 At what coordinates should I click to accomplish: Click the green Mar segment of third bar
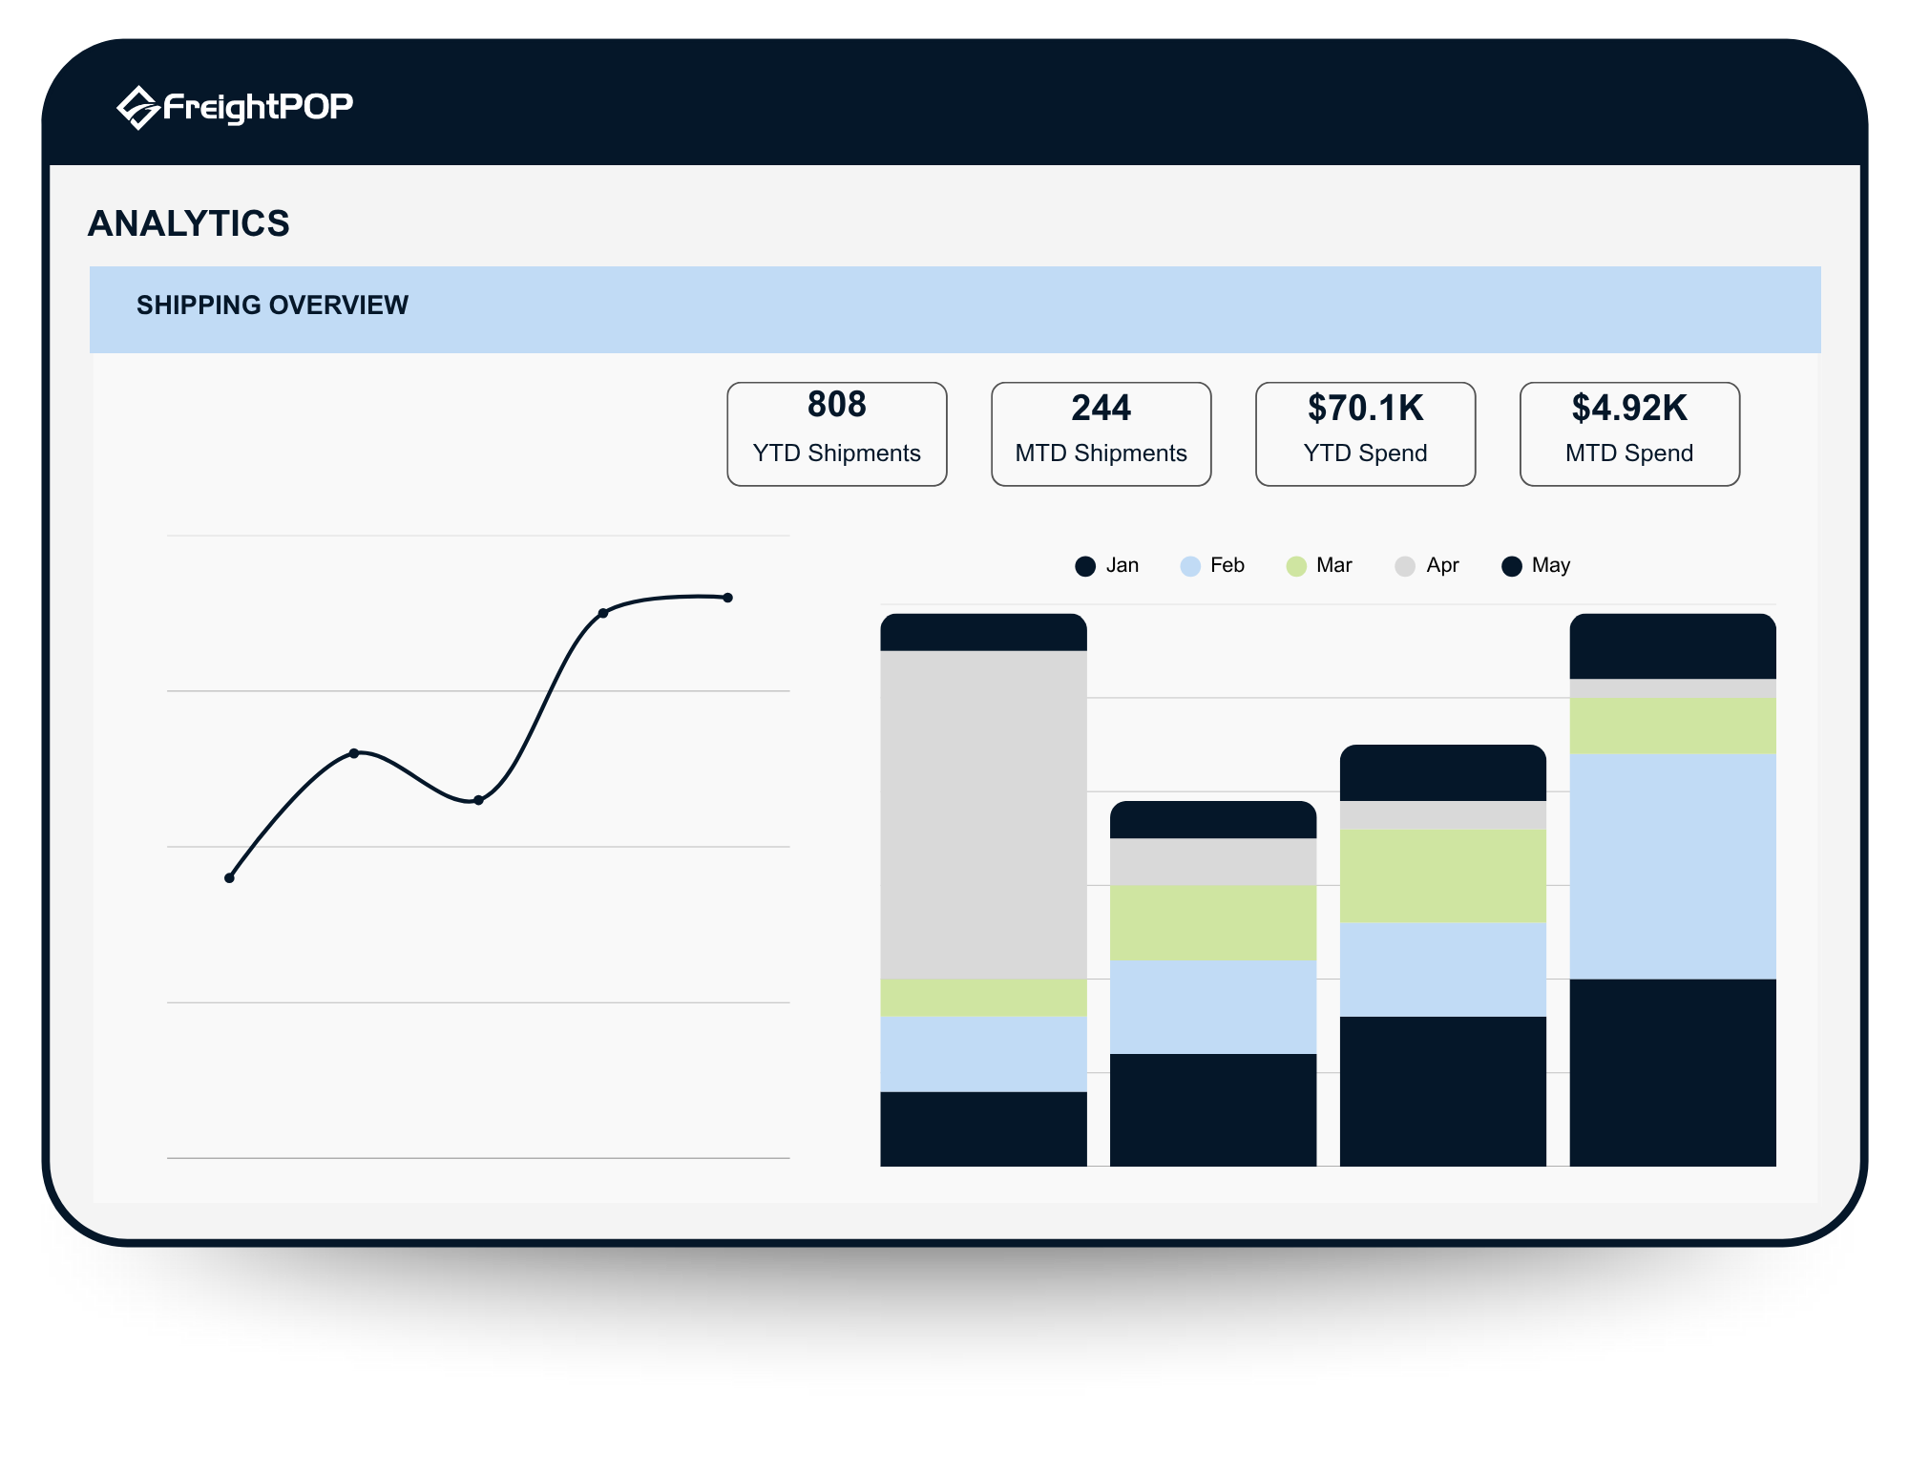[x=1442, y=875]
